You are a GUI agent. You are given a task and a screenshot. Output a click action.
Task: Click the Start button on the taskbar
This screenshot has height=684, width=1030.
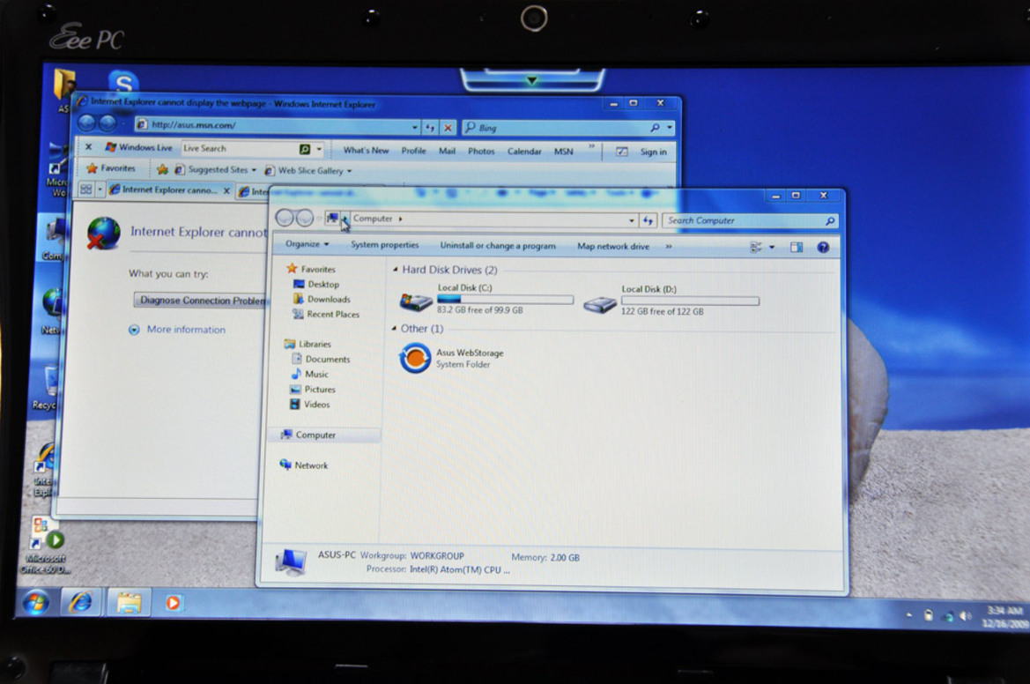(x=35, y=602)
